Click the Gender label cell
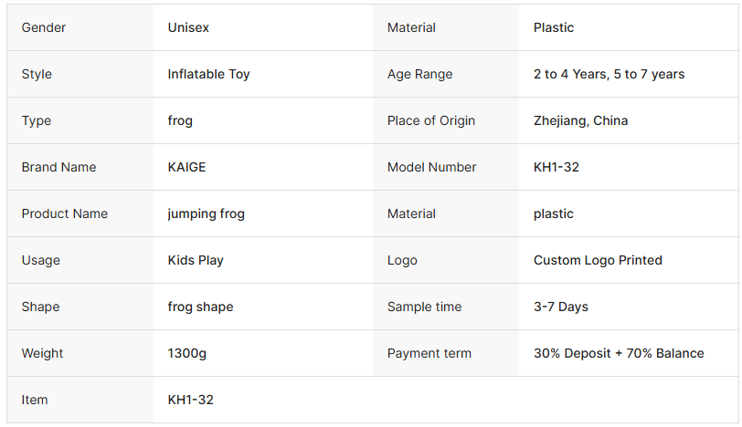 [x=44, y=27]
